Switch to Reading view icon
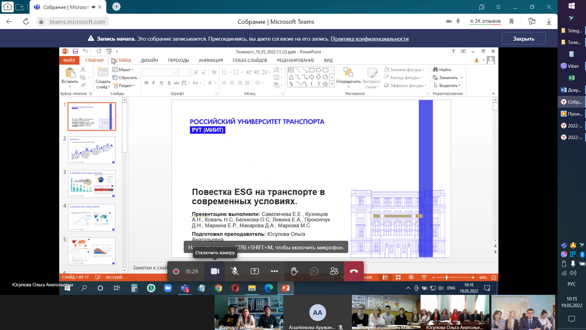This screenshot has height=330, width=586. pos(411,277)
